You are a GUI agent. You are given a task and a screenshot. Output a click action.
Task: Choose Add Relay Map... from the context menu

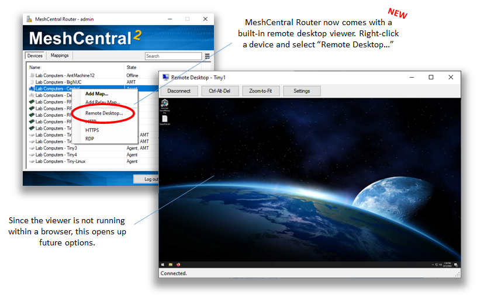click(103, 102)
